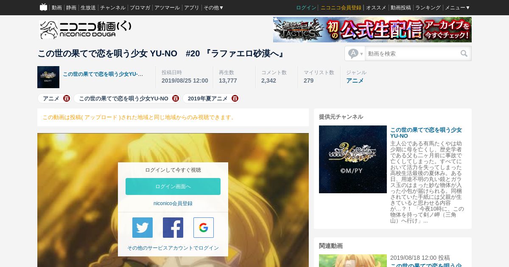The height and width of the screenshot is (267, 509).
Task: Open uploader channel name link below title
Action: (x=103, y=74)
